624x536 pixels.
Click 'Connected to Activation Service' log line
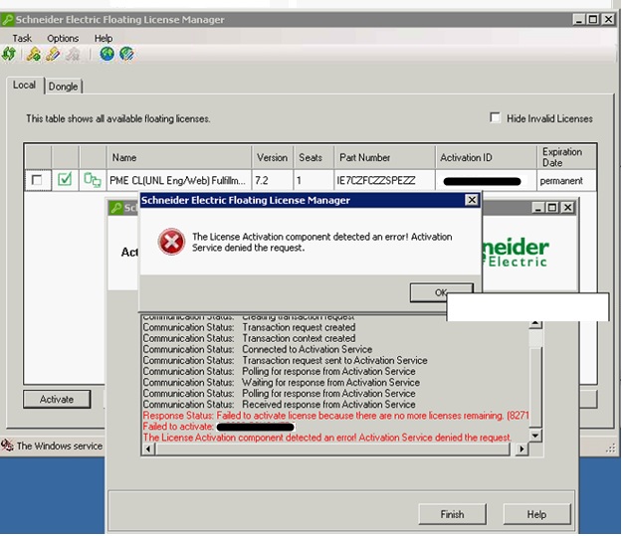coord(307,349)
